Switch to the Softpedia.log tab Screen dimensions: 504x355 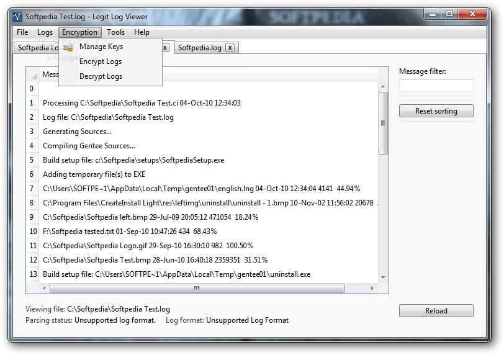pos(200,48)
